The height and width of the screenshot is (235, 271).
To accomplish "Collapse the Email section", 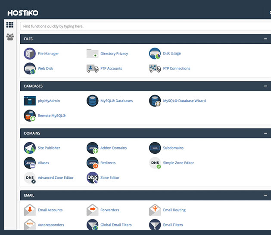I will tap(266, 195).
